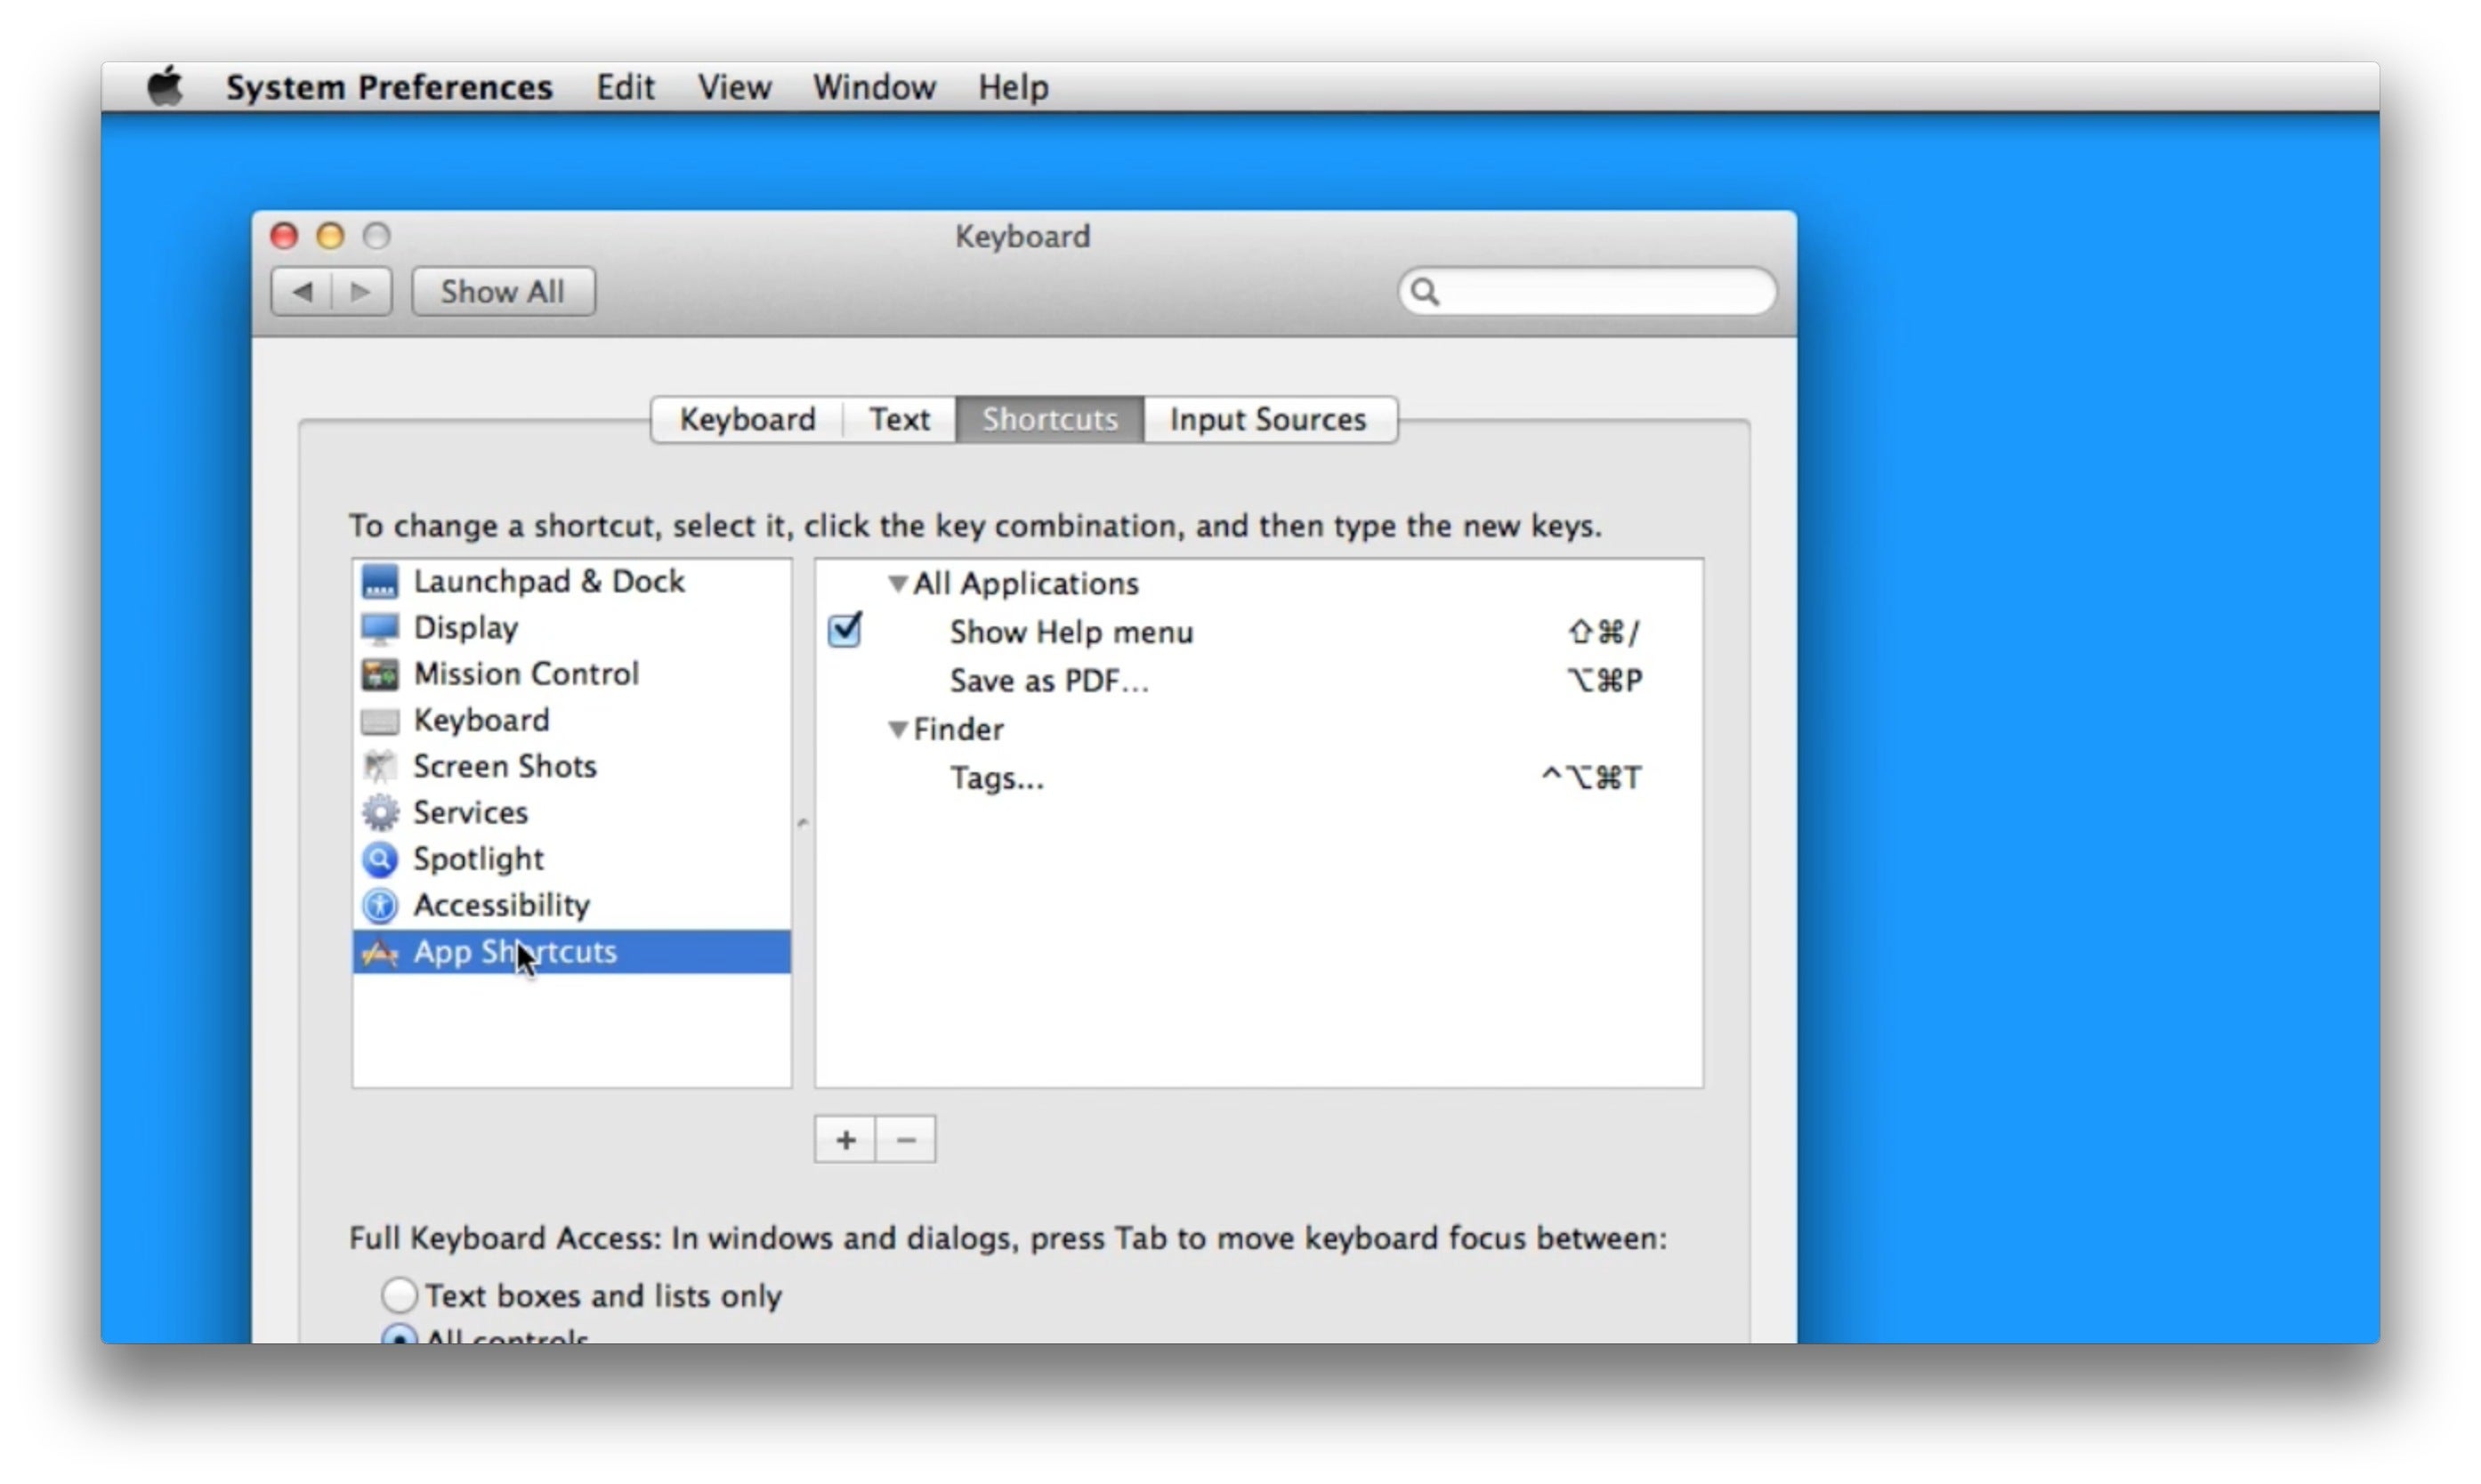Screen dimensions: 2481x1484
Task: Collapse the All Applications group
Action: [897, 584]
